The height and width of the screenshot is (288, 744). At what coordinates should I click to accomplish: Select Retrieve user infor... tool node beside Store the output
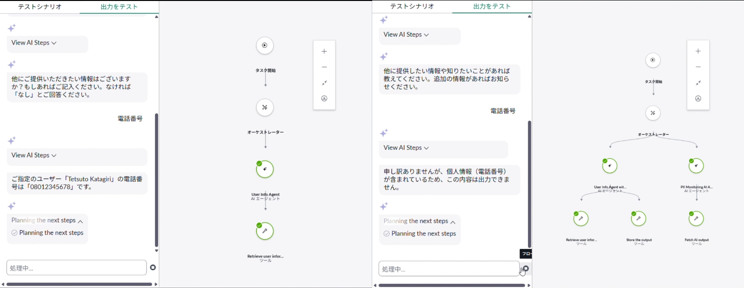tap(581, 218)
